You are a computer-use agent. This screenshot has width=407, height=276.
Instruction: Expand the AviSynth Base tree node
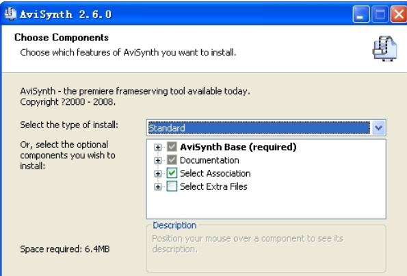coord(157,147)
